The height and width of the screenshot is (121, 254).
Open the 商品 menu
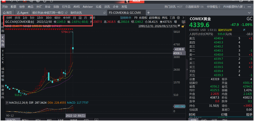[x=30, y=7]
